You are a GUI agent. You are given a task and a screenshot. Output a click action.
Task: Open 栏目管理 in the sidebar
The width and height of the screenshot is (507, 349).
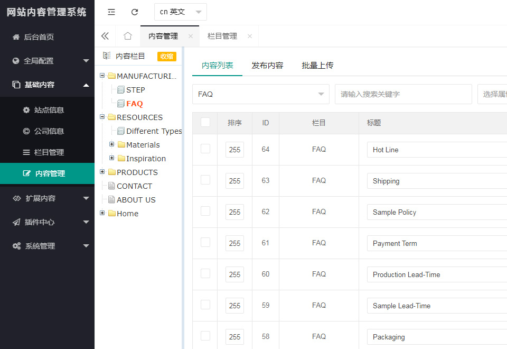point(49,152)
